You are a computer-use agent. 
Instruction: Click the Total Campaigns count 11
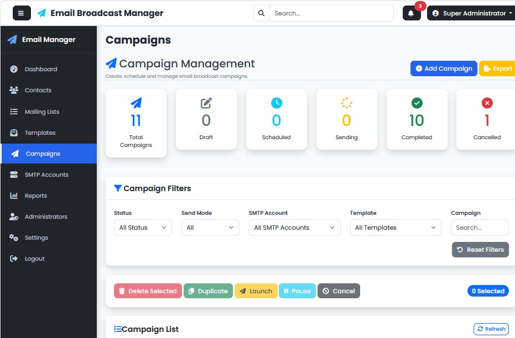tap(136, 120)
